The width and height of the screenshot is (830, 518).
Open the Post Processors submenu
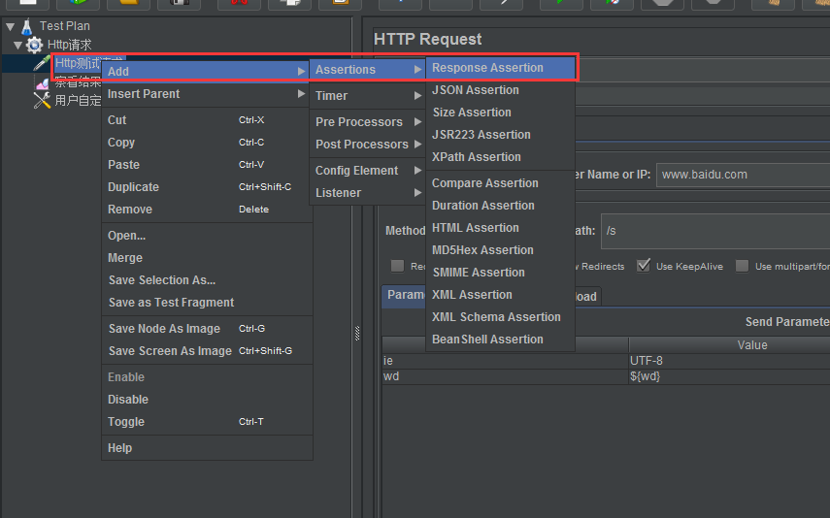pyautogui.click(x=368, y=145)
